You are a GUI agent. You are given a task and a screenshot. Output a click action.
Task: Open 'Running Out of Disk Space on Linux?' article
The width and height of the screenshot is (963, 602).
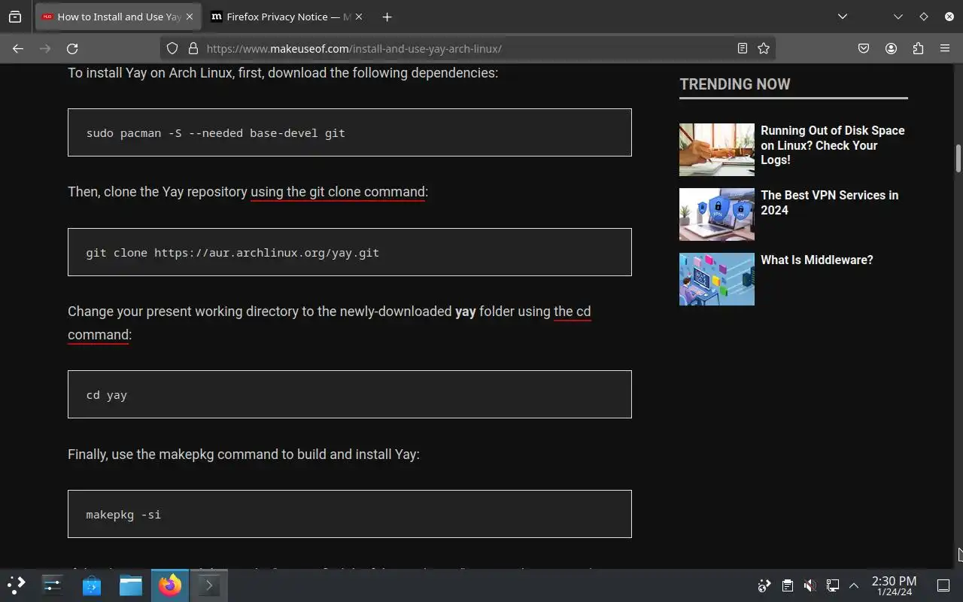tap(833, 145)
